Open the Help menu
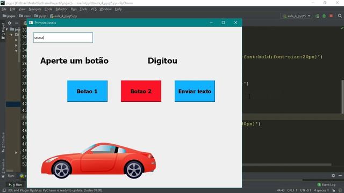The image size is (344, 193). (x=118, y=9)
